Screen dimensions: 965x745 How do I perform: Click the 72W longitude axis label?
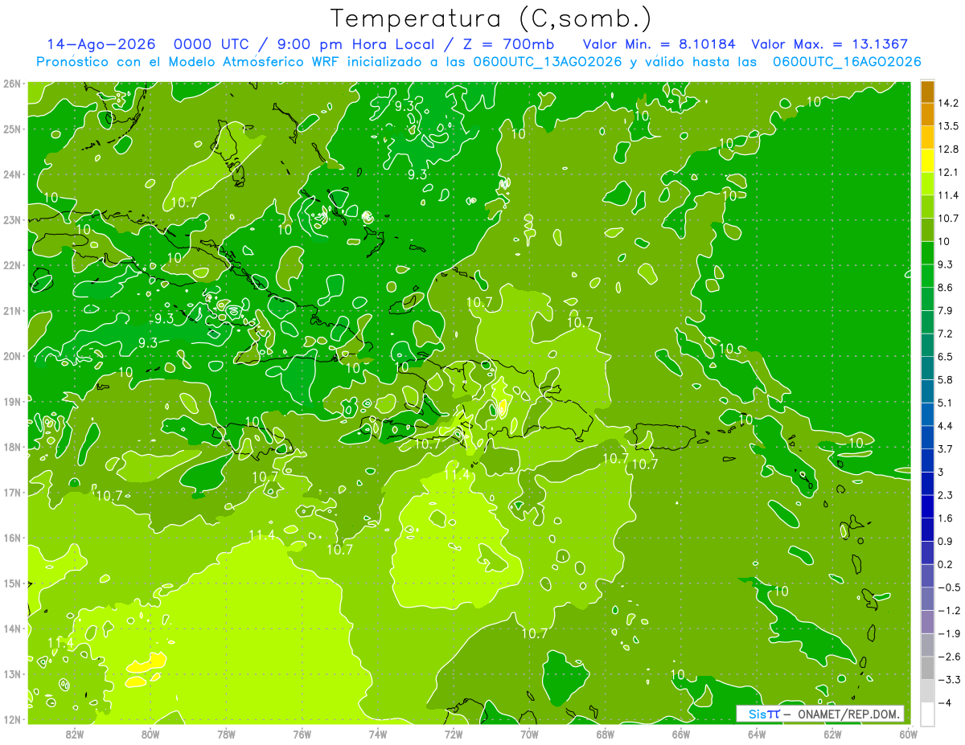coord(454,734)
